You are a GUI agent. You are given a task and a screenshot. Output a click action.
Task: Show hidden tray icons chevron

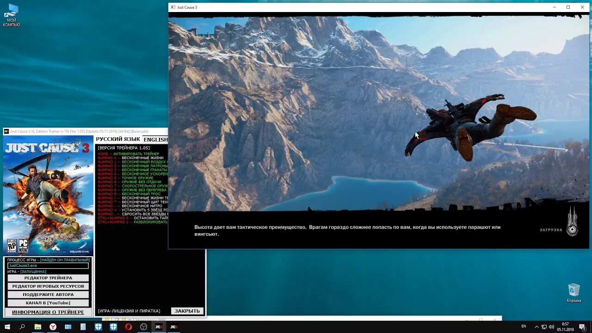536,327
